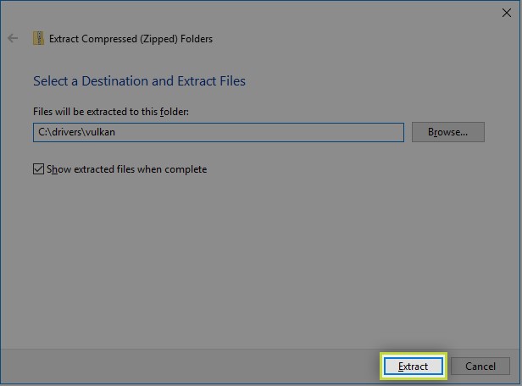This screenshot has width=522, height=386.
Task: Click the "C:" drive prefix in the path
Action: pos(42,132)
